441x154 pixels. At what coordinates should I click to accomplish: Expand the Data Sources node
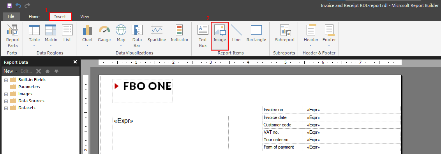[6, 101]
